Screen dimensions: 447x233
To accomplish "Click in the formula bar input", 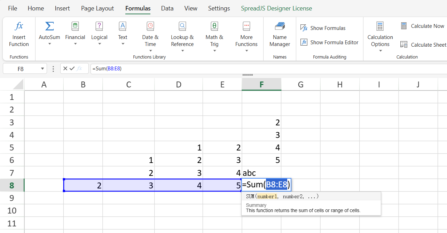I will pos(268,69).
